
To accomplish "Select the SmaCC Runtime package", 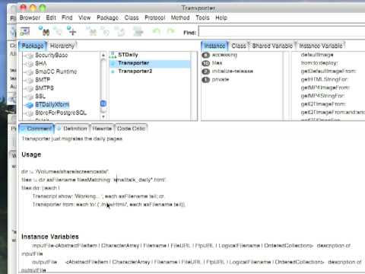I will [x=56, y=72].
